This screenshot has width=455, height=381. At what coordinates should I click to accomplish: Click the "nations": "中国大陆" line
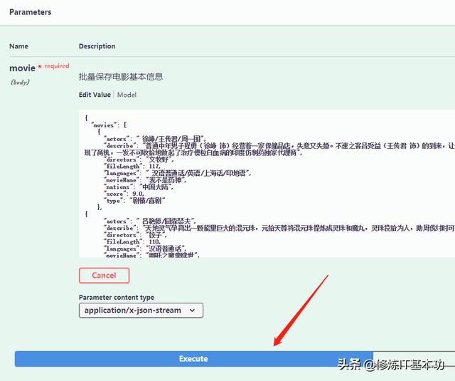pyautogui.click(x=139, y=187)
